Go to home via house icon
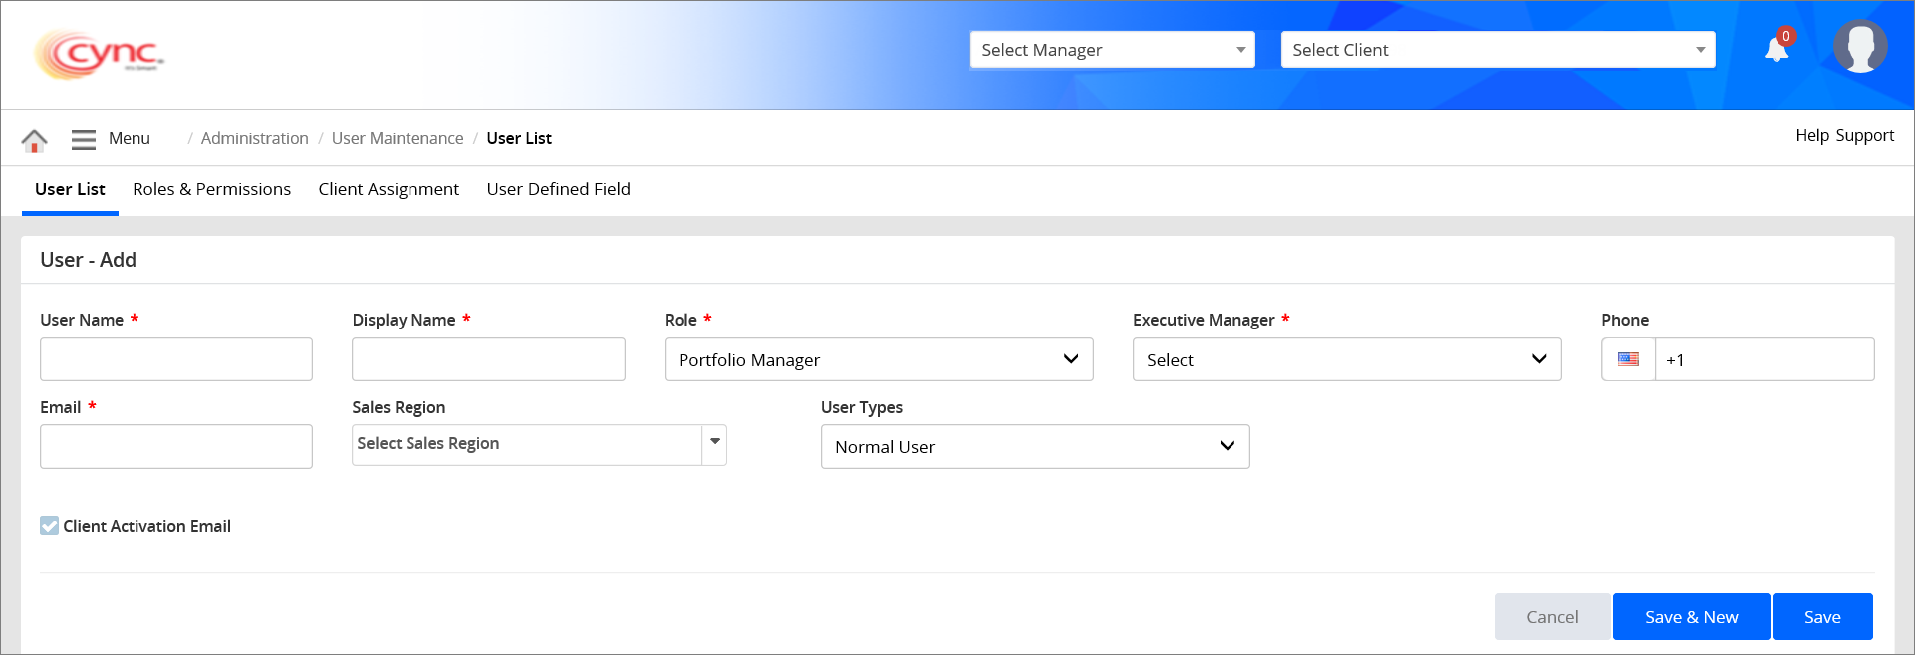 pos(34,140)
